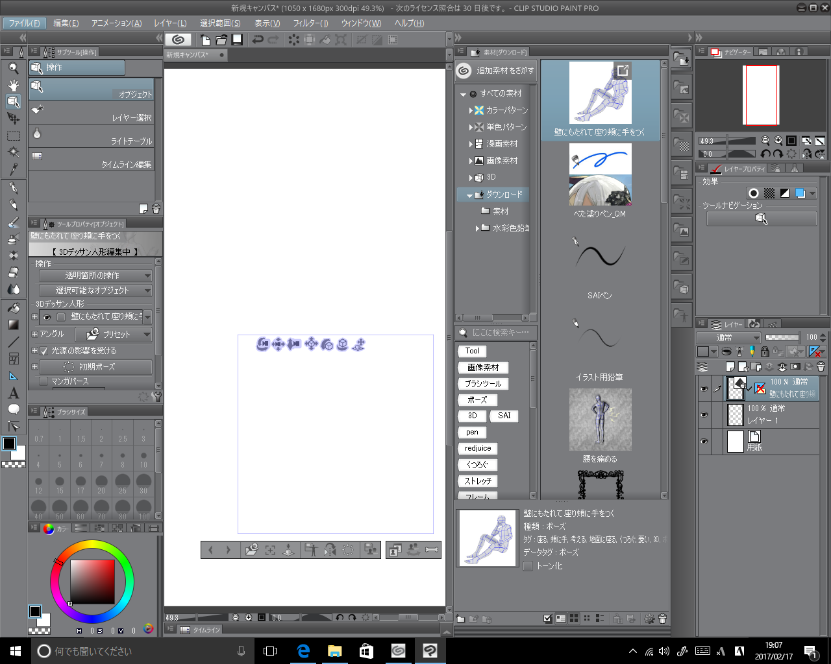Screen dimensions: 831x664
Task: Click the Clip Studio launcher icon in the toolbar
Action: (179, 40)
